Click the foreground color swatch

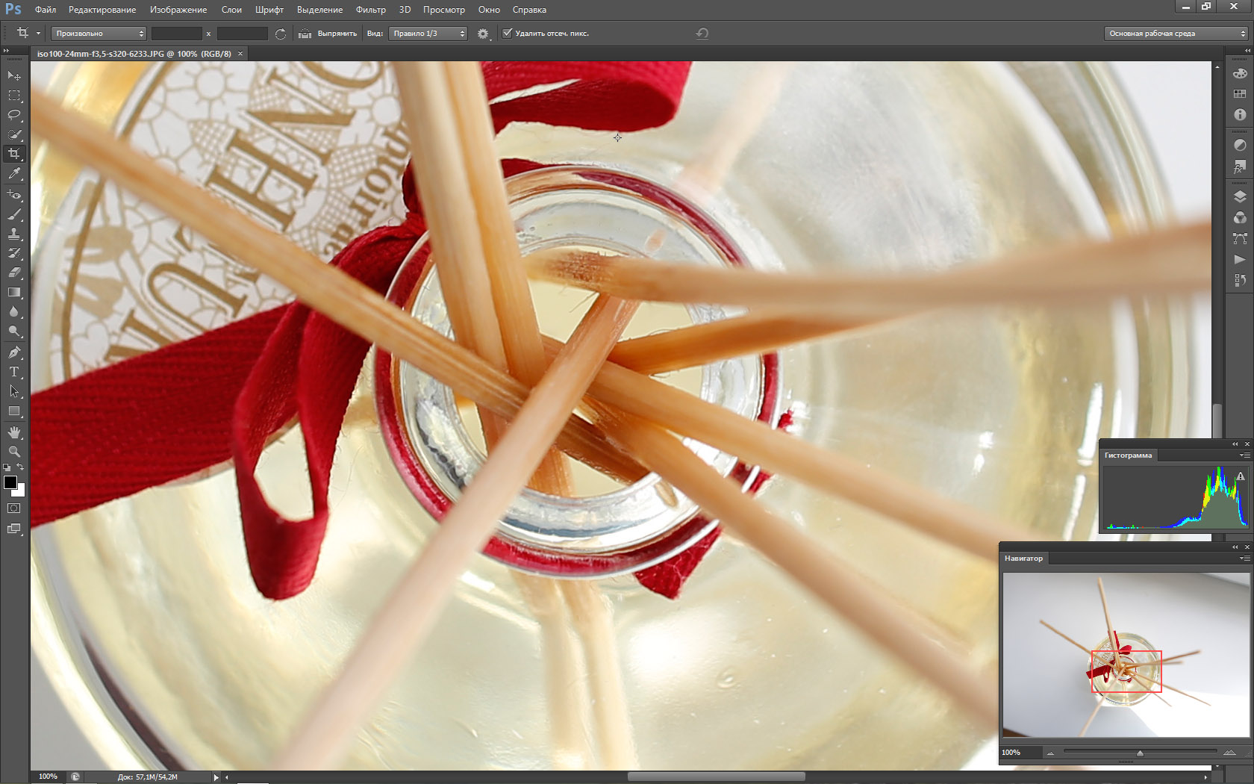(10, 482)
